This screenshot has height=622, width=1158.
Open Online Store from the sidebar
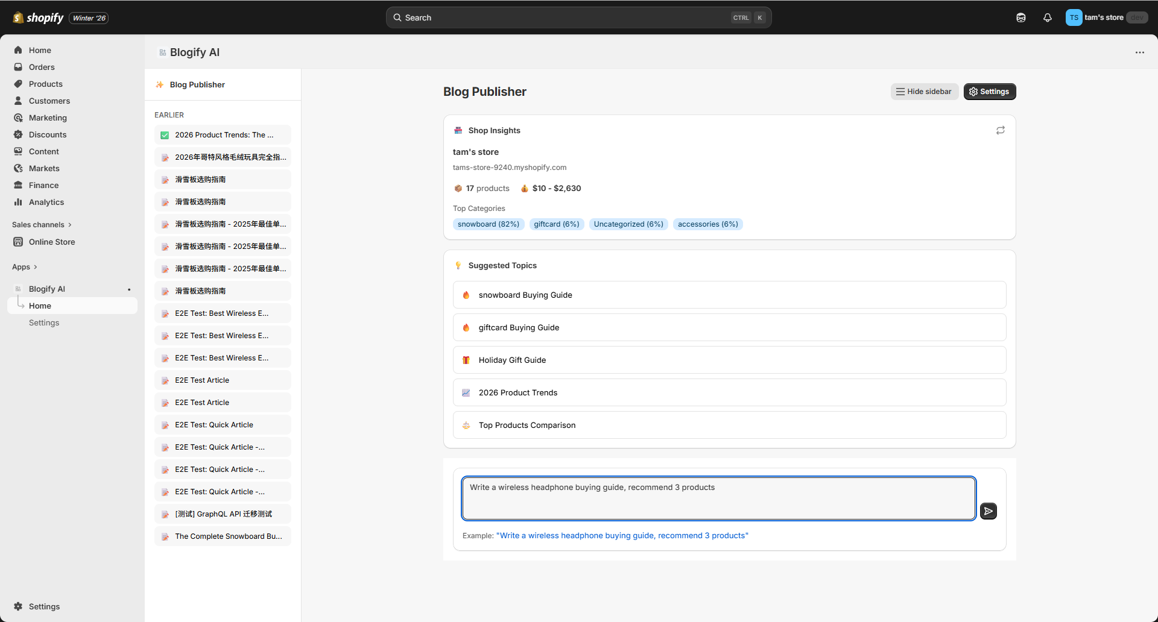(52, 242)
